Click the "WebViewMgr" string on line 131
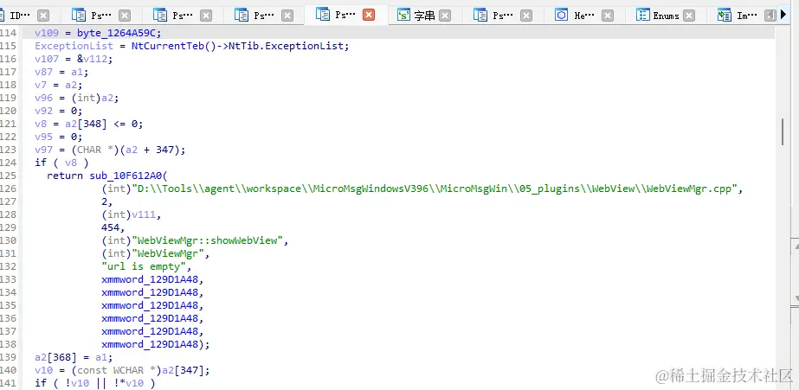The width and height of the screenshot is (799, 390). pyautogui.click(x=168, y=253)
